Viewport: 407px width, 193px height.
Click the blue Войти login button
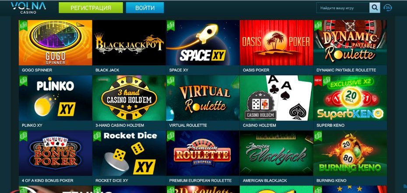click(x=145, y=8)
